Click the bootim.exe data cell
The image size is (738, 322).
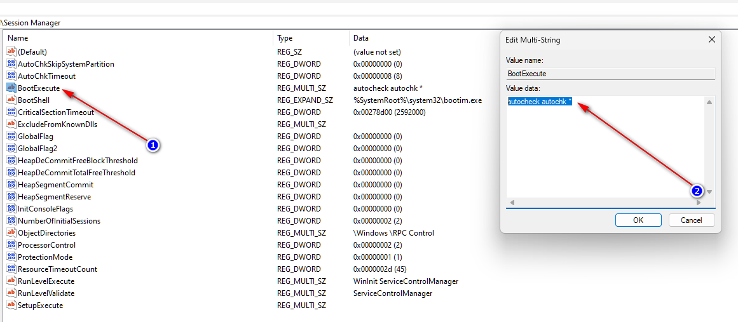pos(418,100)
